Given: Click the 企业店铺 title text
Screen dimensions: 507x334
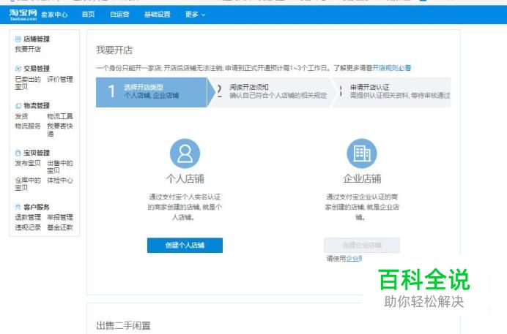Looking at the screenshot, I should click(x=362, y=178).
